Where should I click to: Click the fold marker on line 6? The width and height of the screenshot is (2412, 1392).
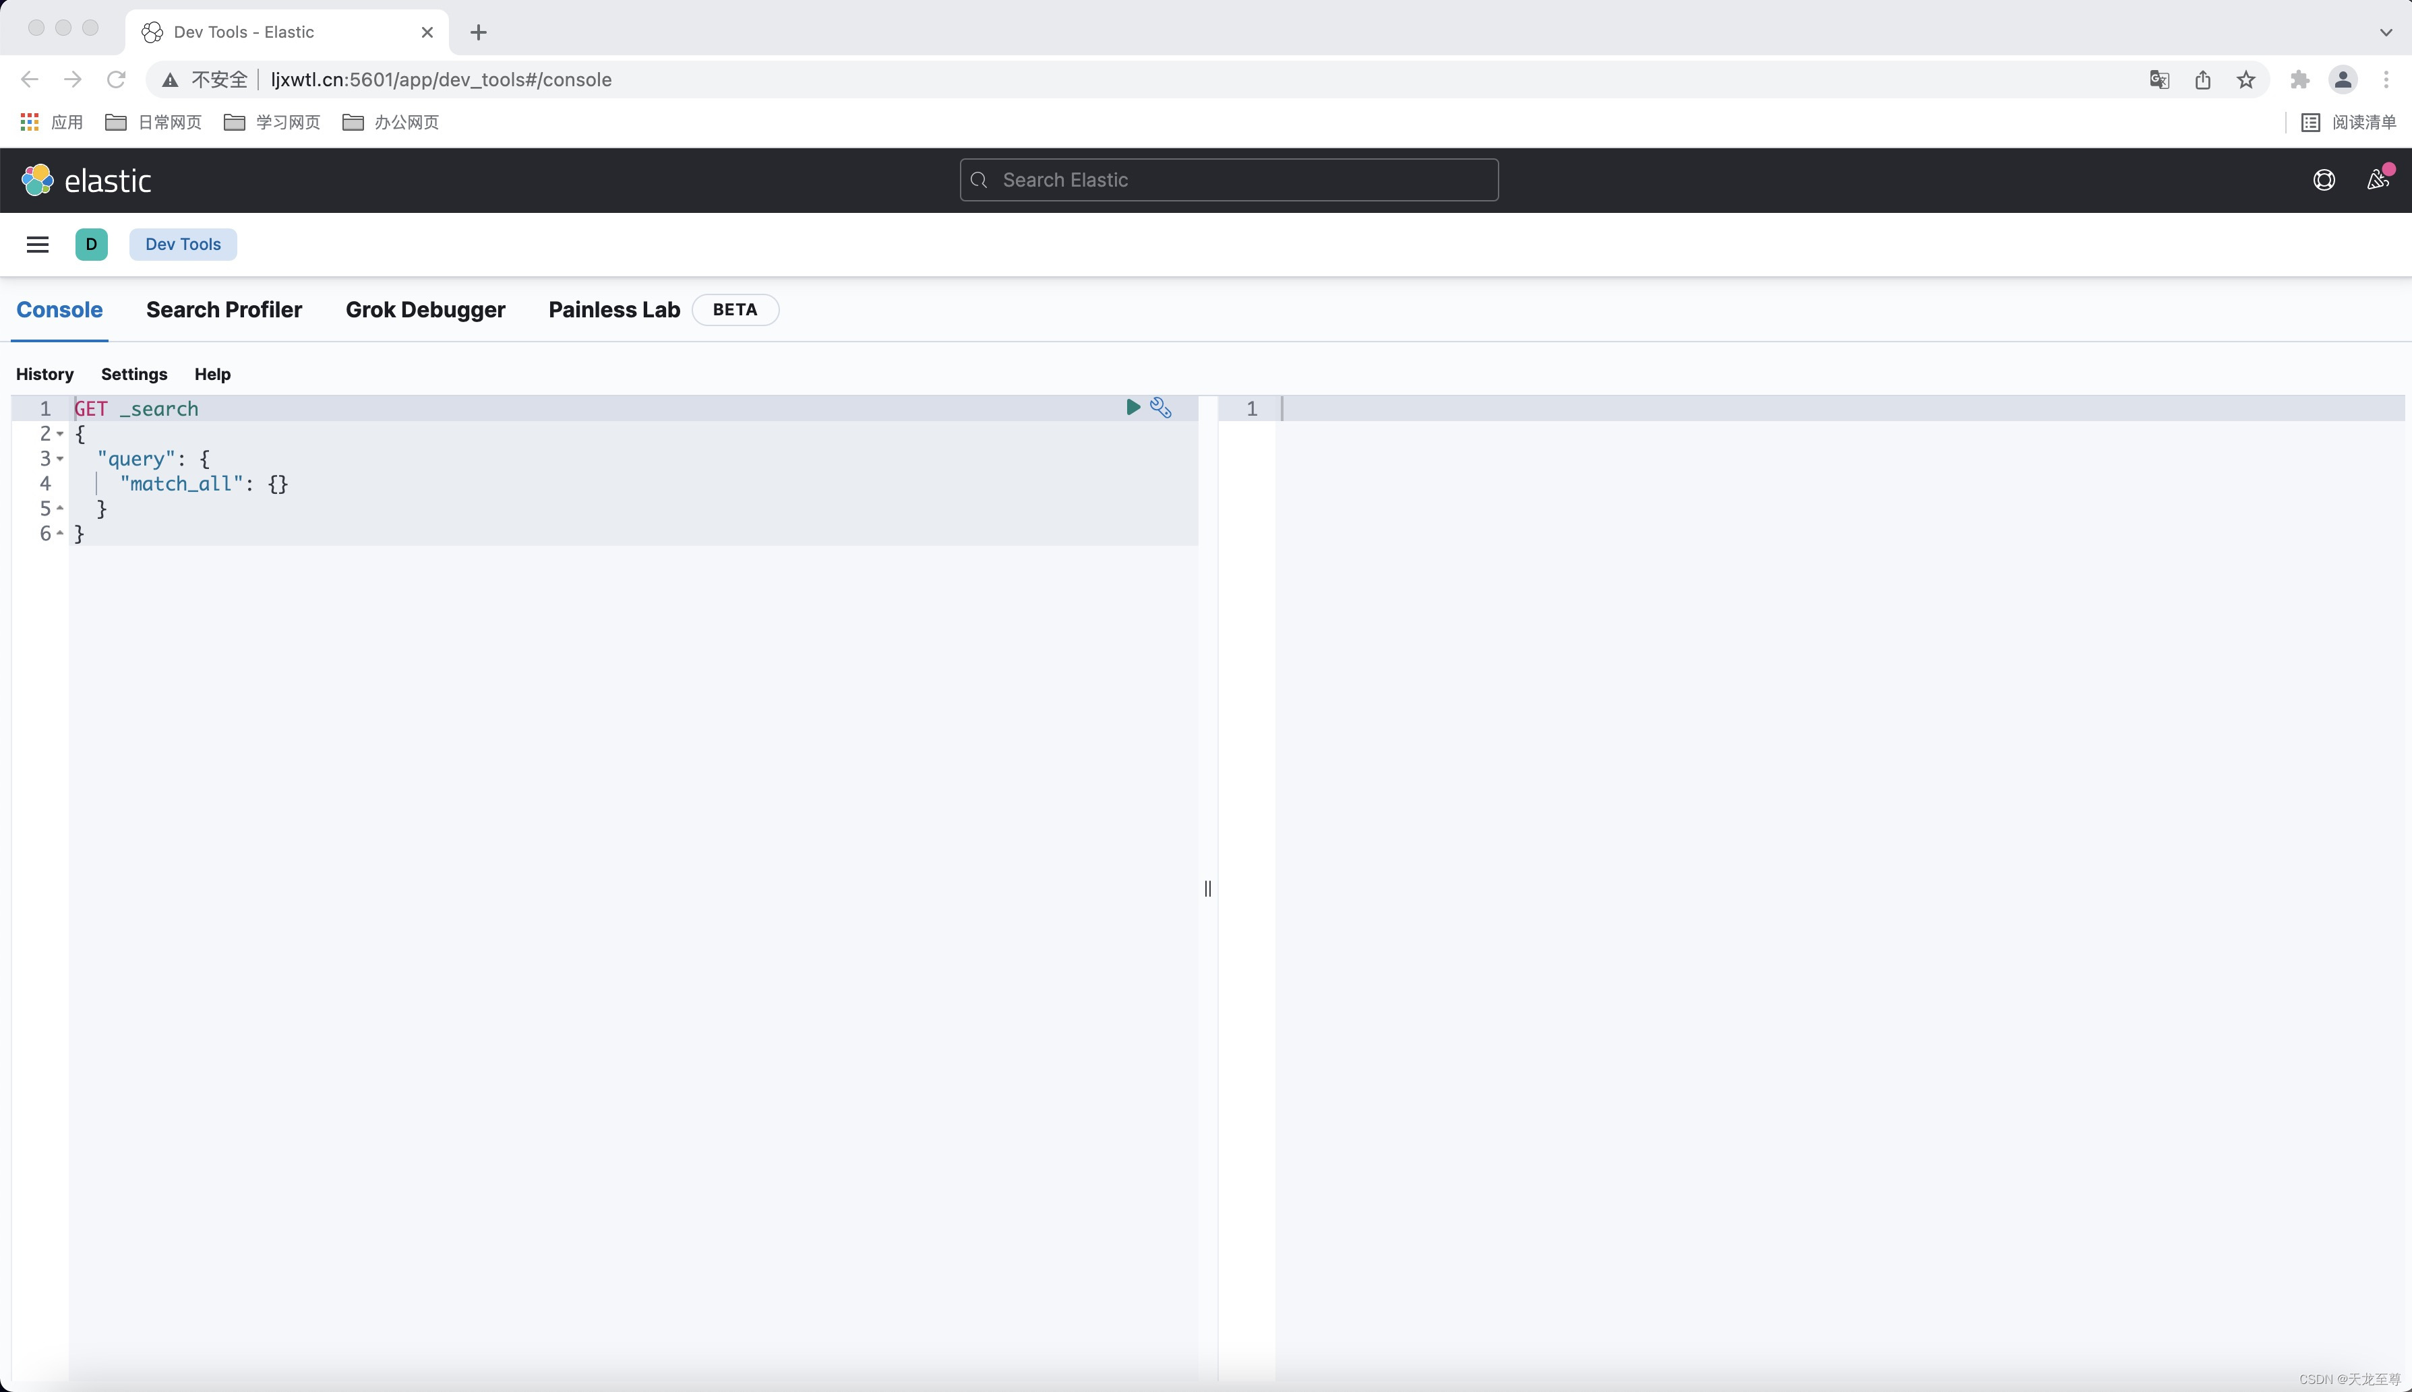pyautogui.click(x=60, y=534)
